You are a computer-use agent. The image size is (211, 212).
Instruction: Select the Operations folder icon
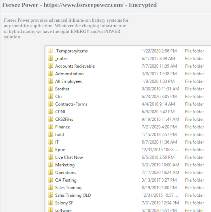coord(51,173)
